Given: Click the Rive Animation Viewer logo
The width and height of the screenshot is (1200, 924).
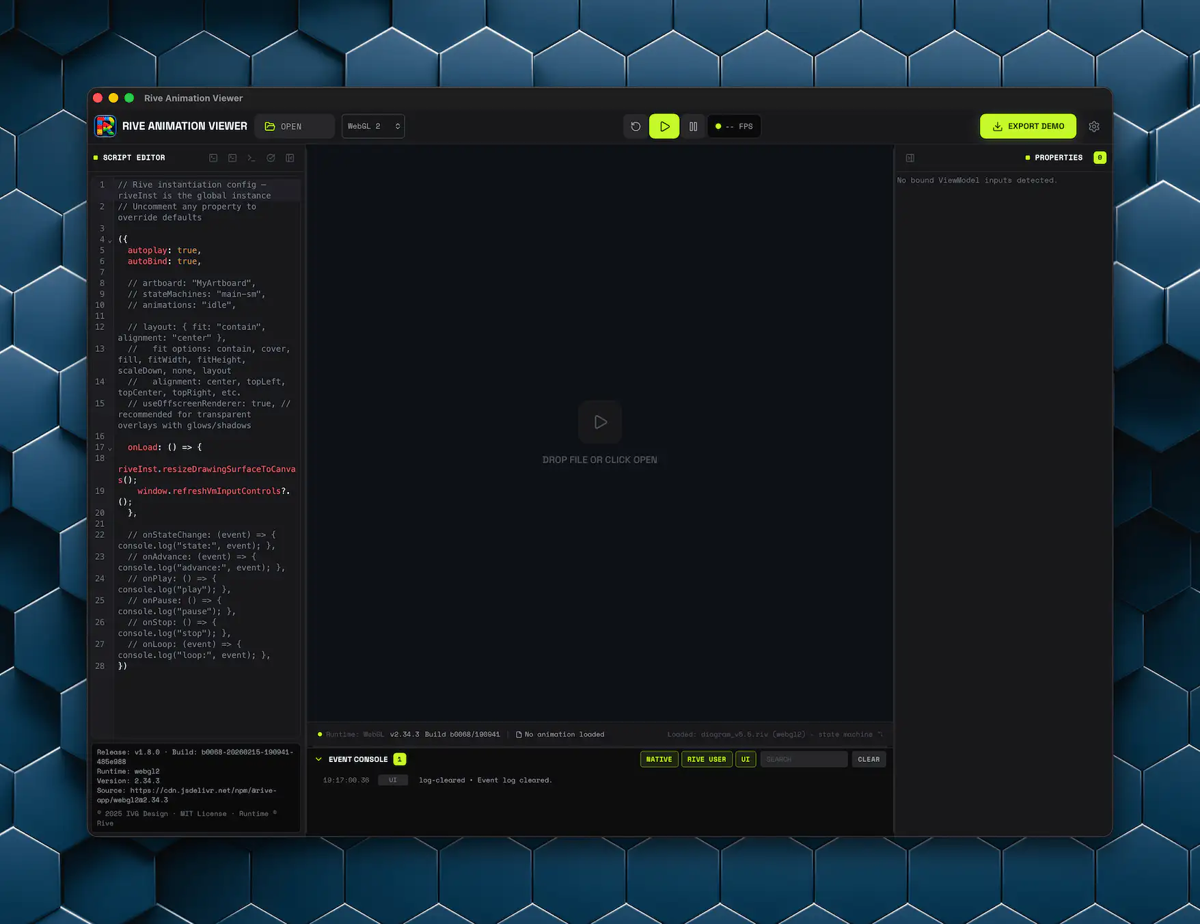Looking at the screenshot, I should (x=105, y=126).
